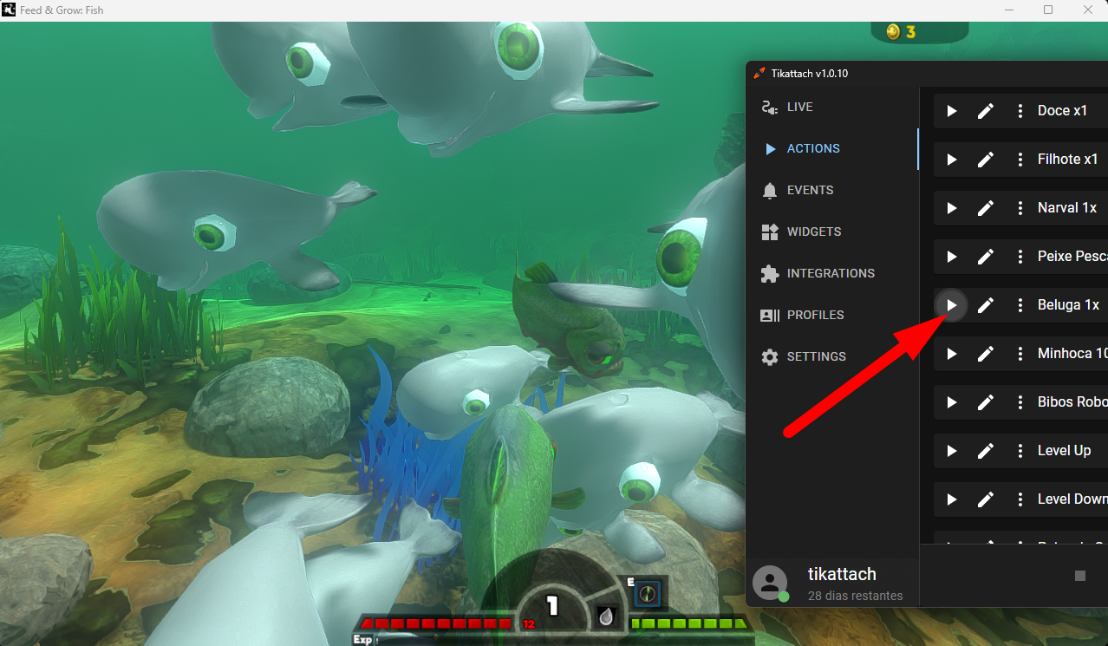Open the EVENTS section
Screen dimensions: 1108x646
[832, 191]
